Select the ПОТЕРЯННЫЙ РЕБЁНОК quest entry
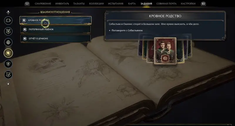Screen dimensions: 235x126 56,29
